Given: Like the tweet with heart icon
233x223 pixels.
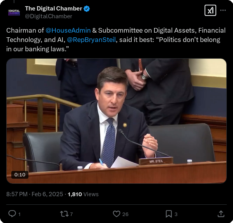Looking at the screenshot, I should pyautogui.click(x=116, y=214).
